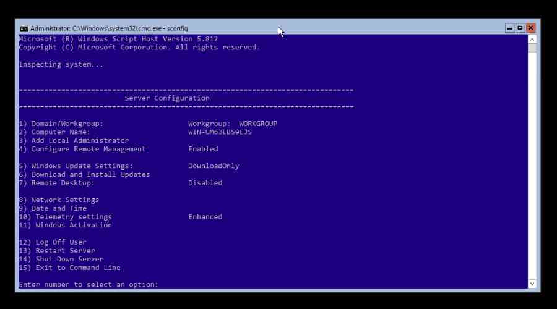This screenshot has width=557, height=309.
Task: Click the 'Server Configuration' heading
Action: point(167,98)
